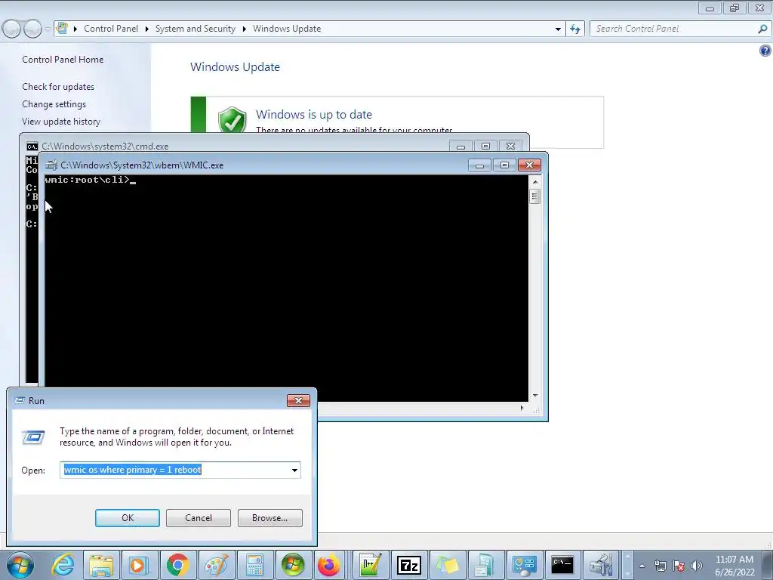The image size is (773, 580).
Task: Launch Google Chrome from the taskbar
Action: click(177, 565)
